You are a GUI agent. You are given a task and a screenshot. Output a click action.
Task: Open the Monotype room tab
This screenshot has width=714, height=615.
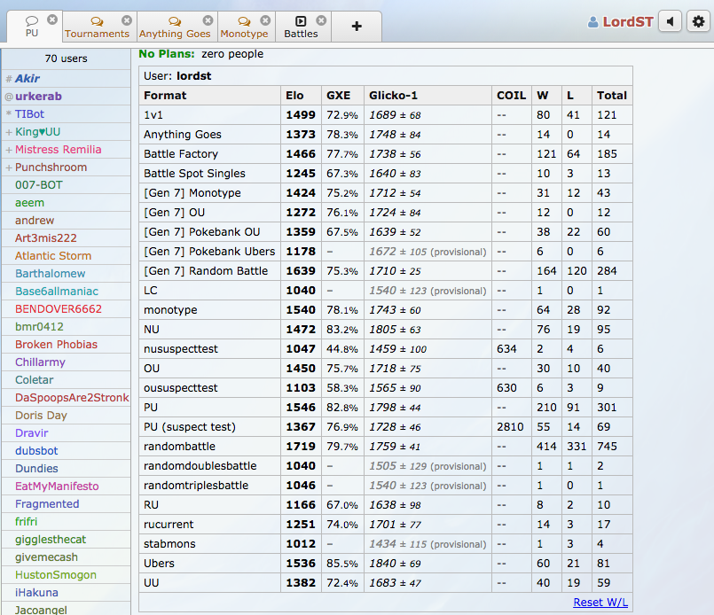pos(243,28)
